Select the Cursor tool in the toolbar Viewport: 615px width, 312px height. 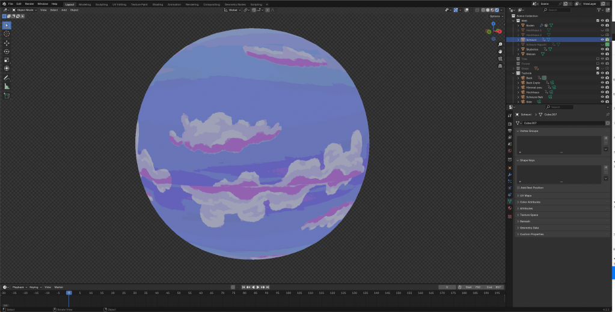coord(7,34)
